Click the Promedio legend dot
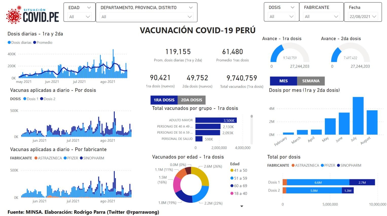The image size is (387, 216). (35, 43)
